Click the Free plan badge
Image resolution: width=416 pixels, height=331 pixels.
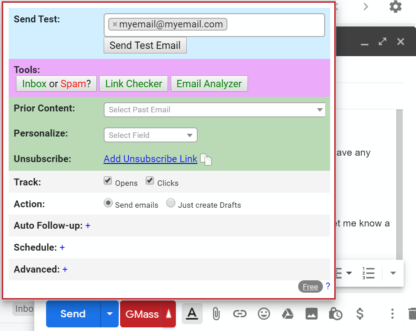coord(311,287)
